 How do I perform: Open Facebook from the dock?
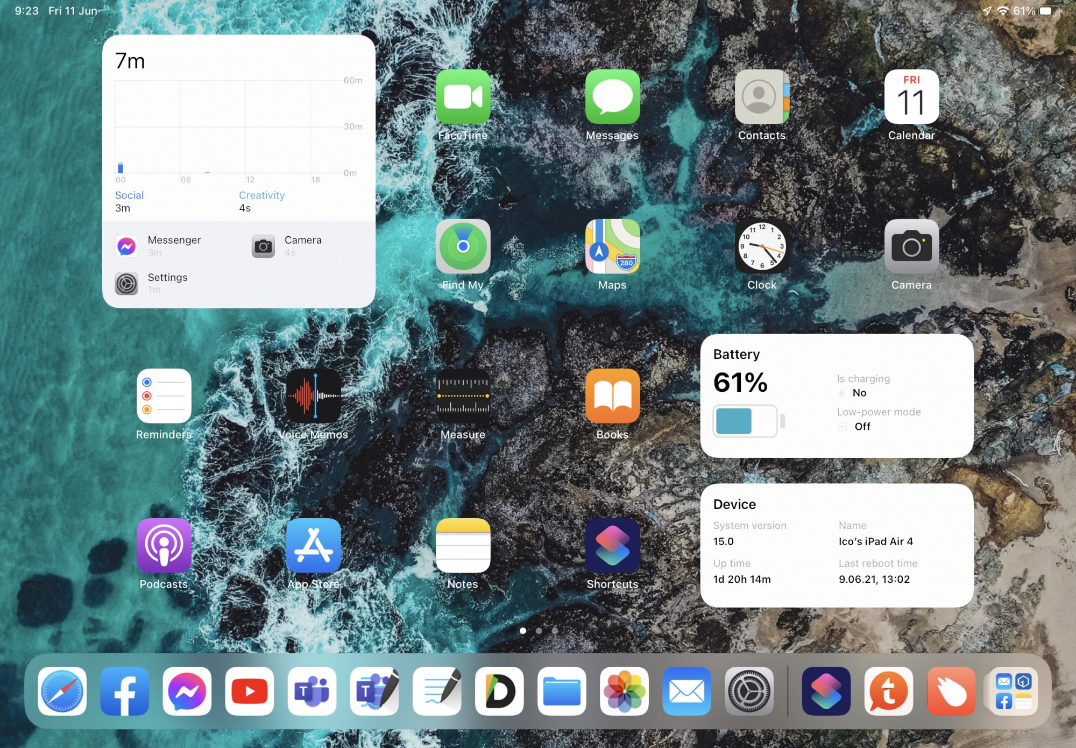tap(124, 691)
